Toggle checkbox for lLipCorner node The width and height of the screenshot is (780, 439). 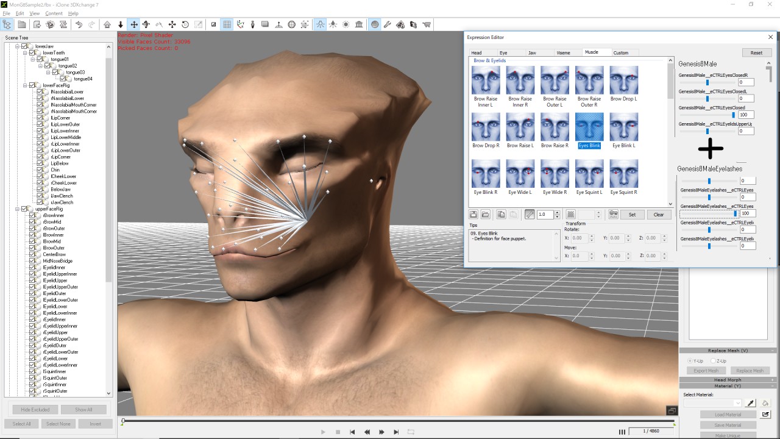coord(40,118)
